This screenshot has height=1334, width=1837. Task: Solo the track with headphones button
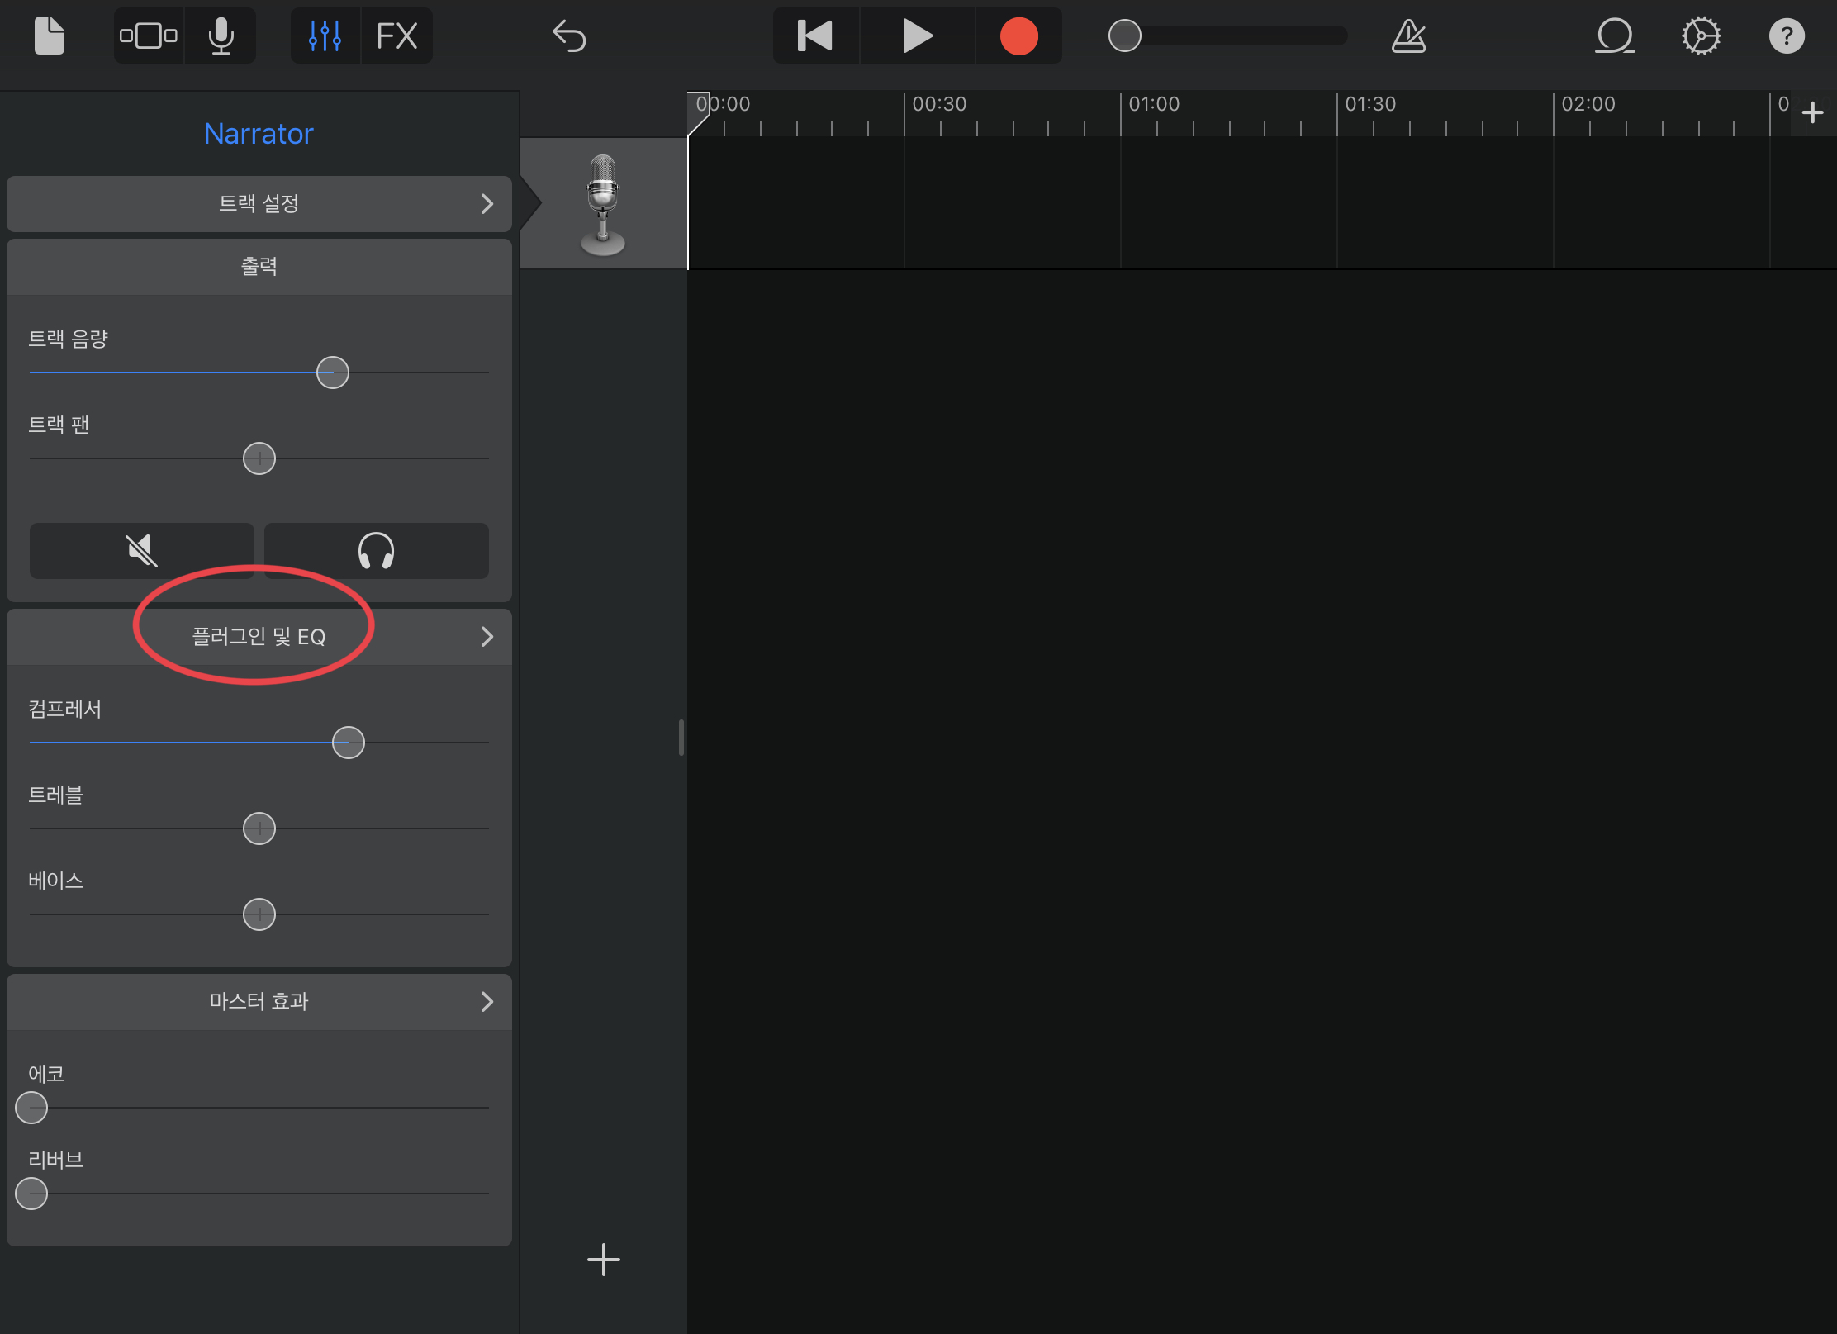click(376, 551)
